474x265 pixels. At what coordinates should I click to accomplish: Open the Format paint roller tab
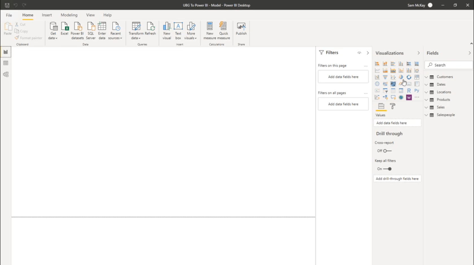(x=392, y=106)
